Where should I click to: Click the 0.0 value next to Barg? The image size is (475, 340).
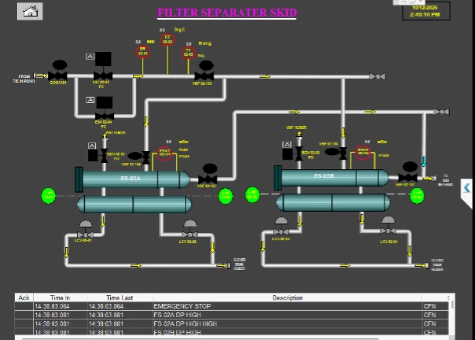[189, 44]
